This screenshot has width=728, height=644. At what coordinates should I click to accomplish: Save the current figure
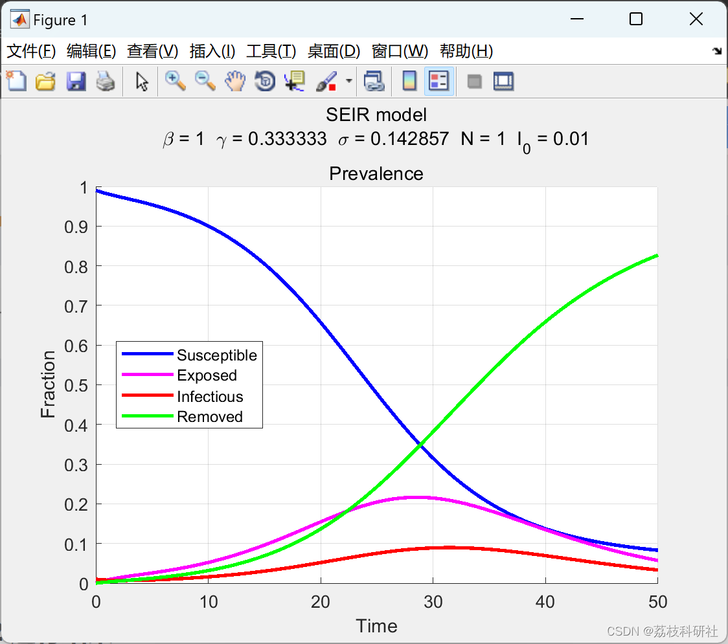pyautogui.click(x=76, y=81)
